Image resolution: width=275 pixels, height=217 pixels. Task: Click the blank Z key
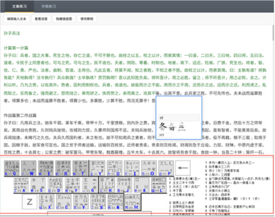29,202
